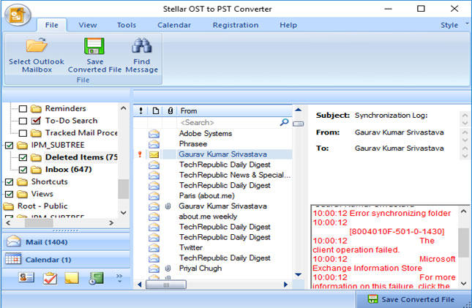Open the Notes yellow sticky icon

pos(72,277)
